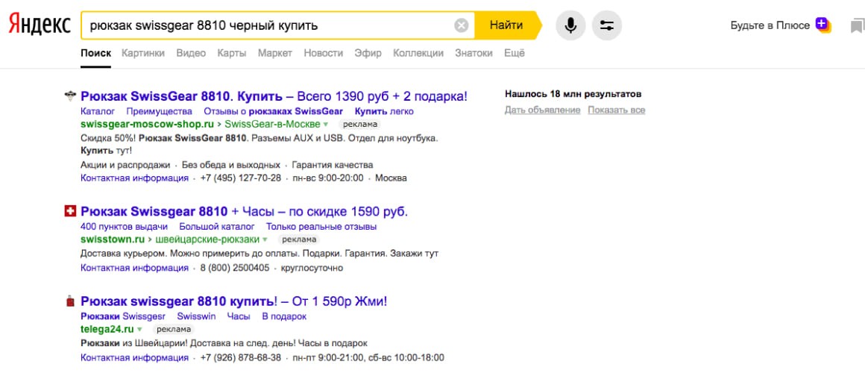Open the 'Рюкзак Swissgear 8810 + Часы' result
865x376 pixels.
click(244, 211)
